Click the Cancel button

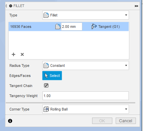pos(126,121)
